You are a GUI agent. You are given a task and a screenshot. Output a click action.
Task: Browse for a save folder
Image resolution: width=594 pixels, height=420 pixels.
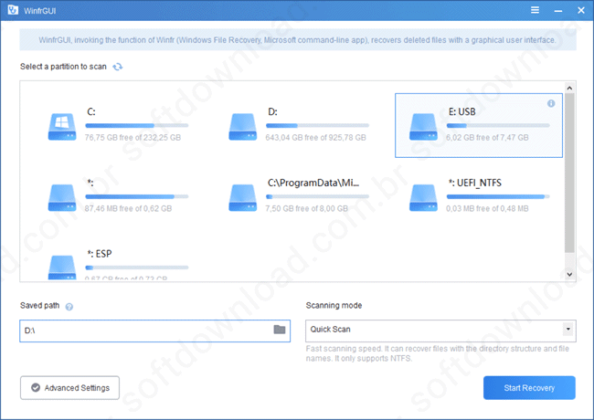pos(280,330)
